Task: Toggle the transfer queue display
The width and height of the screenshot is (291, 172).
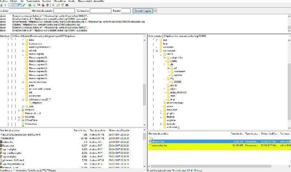Action: point(24,5)
